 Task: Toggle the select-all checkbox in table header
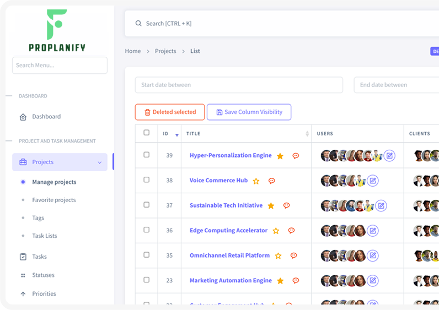pos(146,133)
